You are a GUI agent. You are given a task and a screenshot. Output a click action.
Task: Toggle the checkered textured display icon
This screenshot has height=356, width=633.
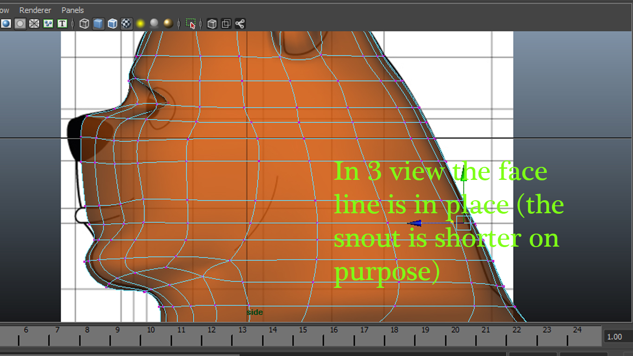(127, 24)
